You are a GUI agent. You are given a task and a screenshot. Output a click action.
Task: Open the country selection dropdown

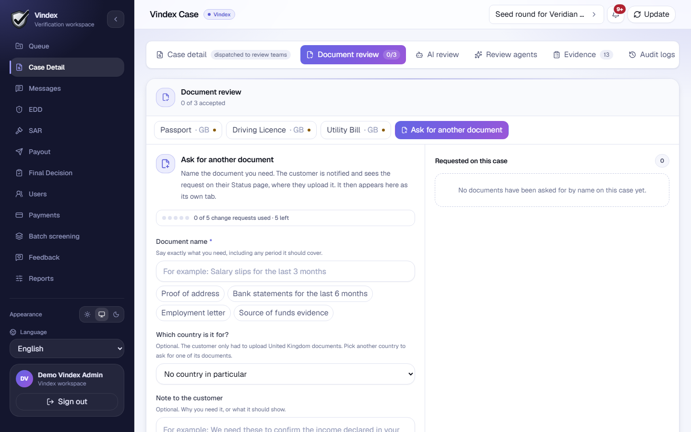pyautogui.click(x=286, y=374)
